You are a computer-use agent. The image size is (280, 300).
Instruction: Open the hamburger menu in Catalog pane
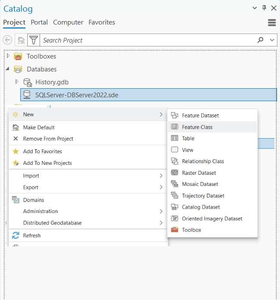272,22
